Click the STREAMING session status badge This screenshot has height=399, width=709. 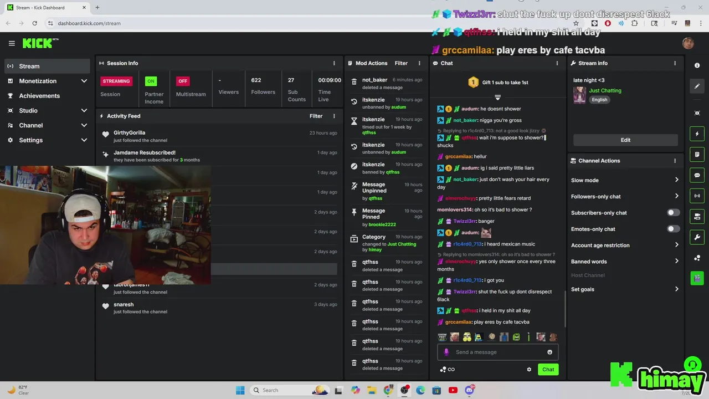116,81
